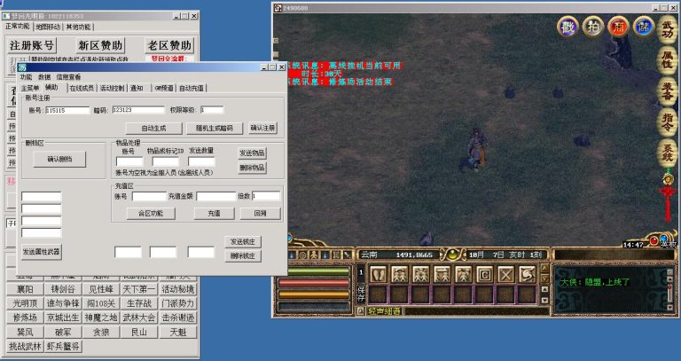This screenshot has width=681, height=361.
Task: Click the X cross hotbar icon
Action: pos(505,274)
